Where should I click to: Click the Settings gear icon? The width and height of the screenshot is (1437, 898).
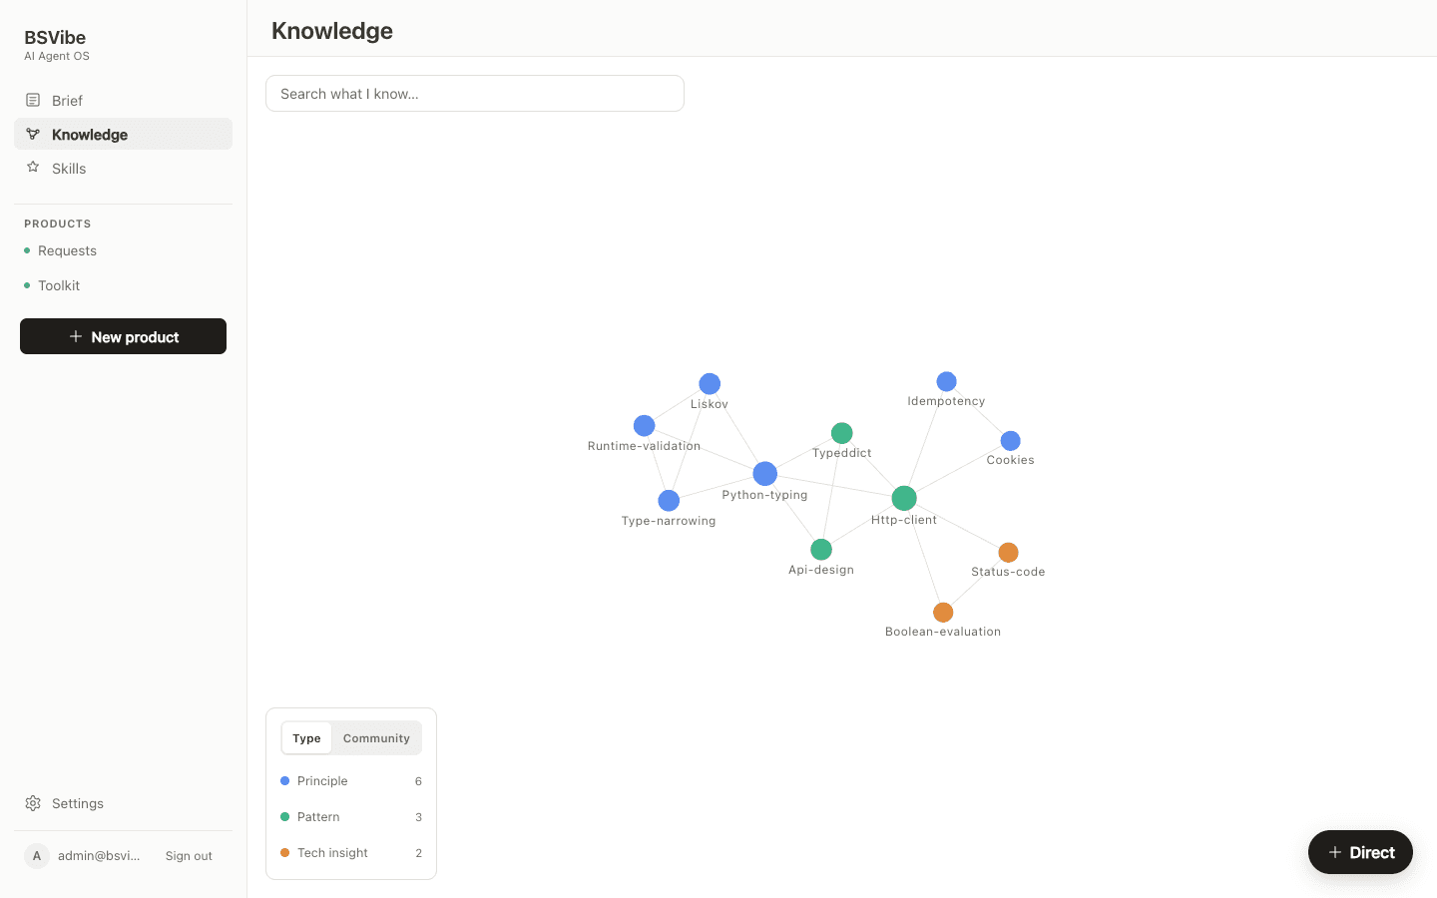point(33,803)
